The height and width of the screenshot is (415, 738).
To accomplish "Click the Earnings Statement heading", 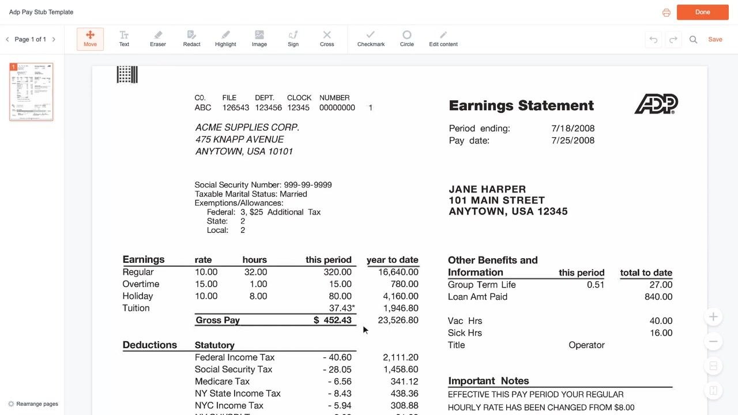I will [x=521, y=105].
